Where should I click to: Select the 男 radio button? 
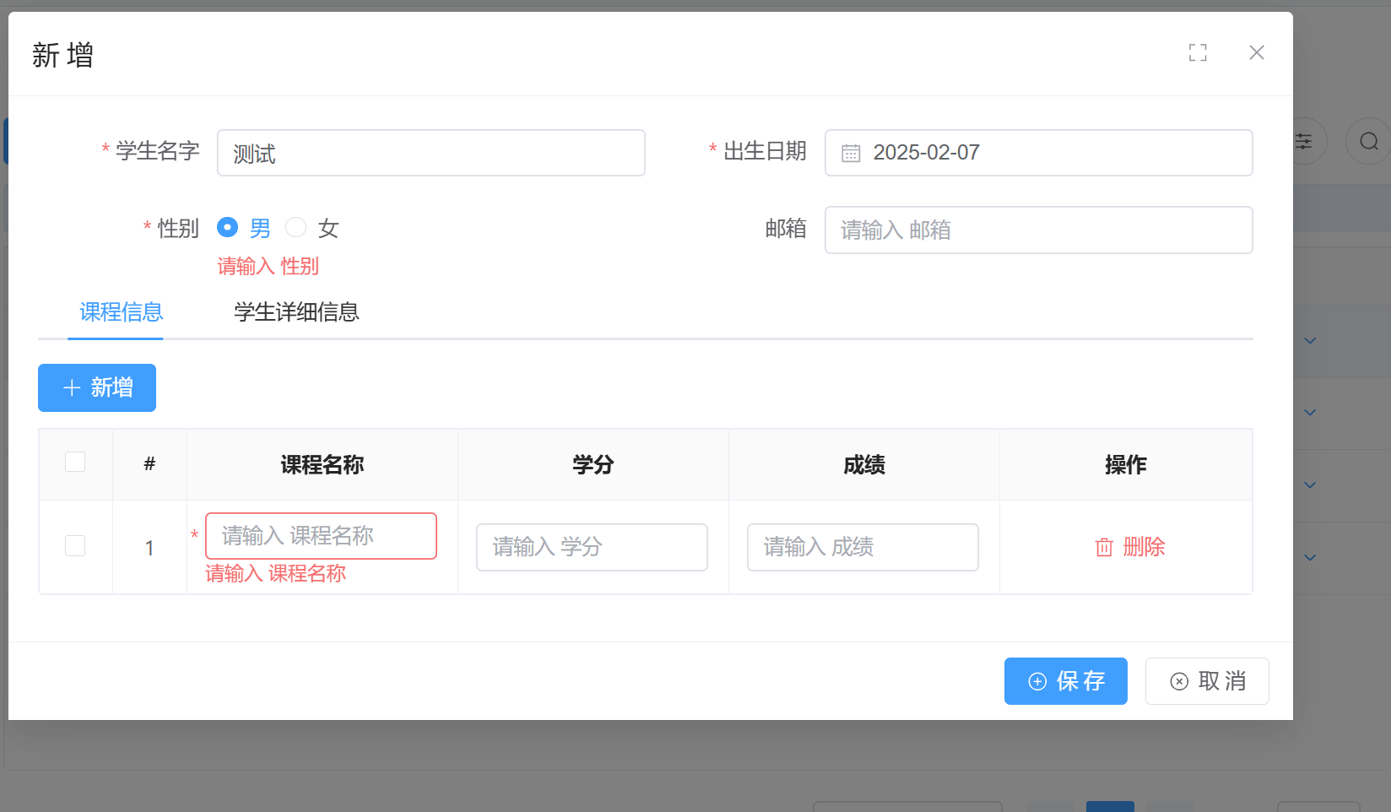227,228
